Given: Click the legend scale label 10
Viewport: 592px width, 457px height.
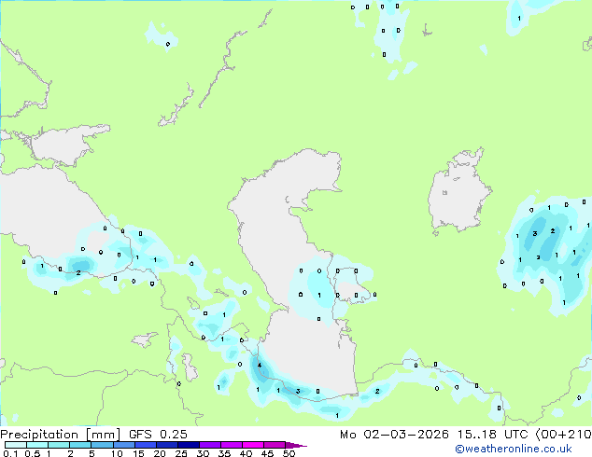Looking at the screenshot, I should (117, 453).
